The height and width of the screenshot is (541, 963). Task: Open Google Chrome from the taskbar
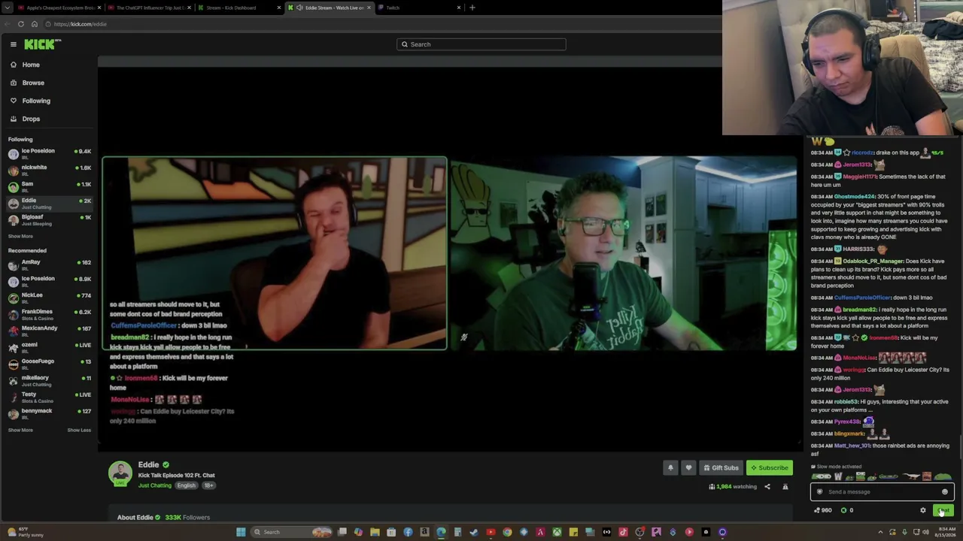click(x=507, y=532)
